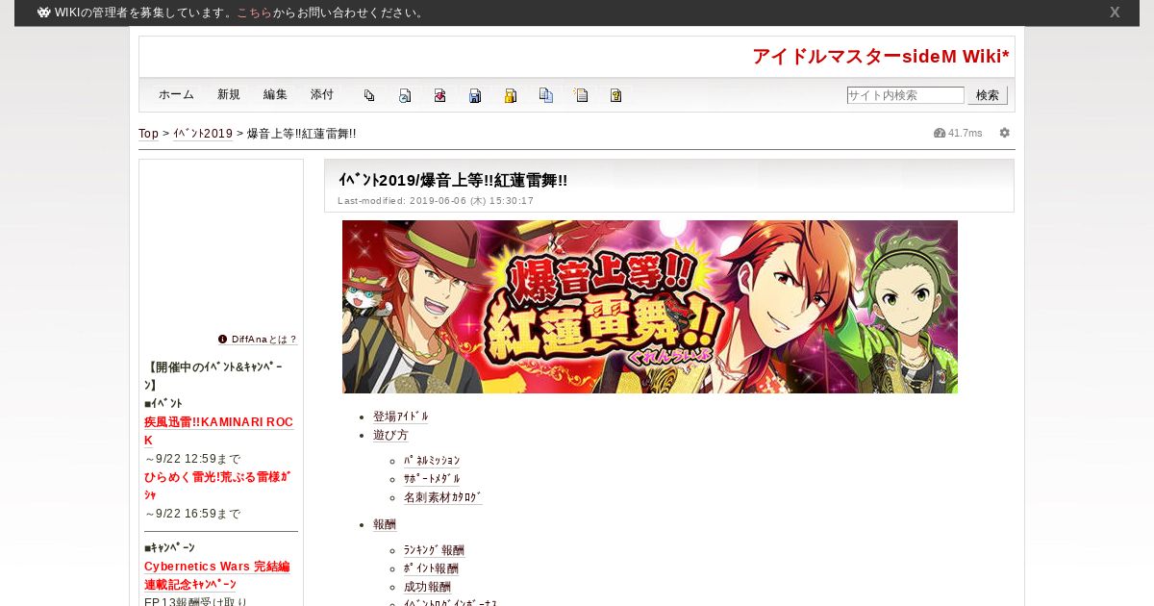Click the ～9/22 12:59まで deadline text

(x=192, y=459)
